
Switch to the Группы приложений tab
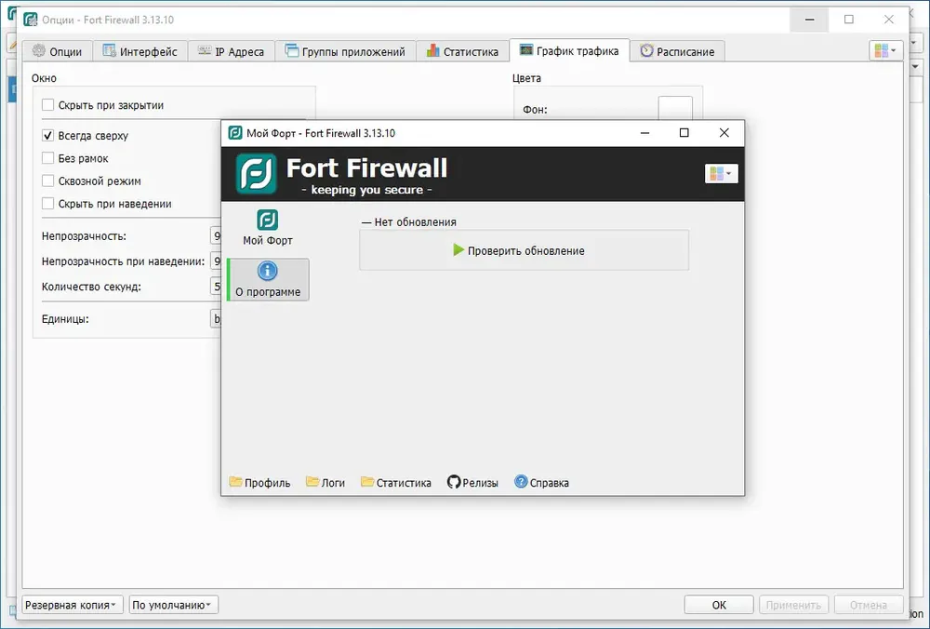point(345,51)
